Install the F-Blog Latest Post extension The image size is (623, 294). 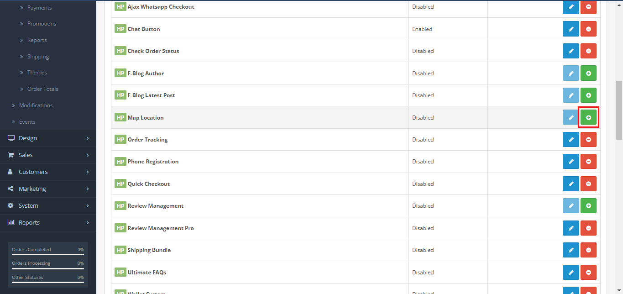click(588, 95)
